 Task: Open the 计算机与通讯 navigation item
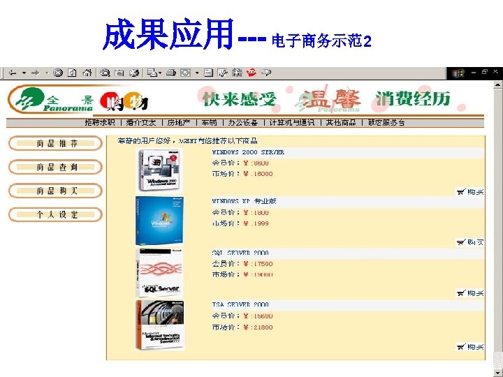point(292,122)
